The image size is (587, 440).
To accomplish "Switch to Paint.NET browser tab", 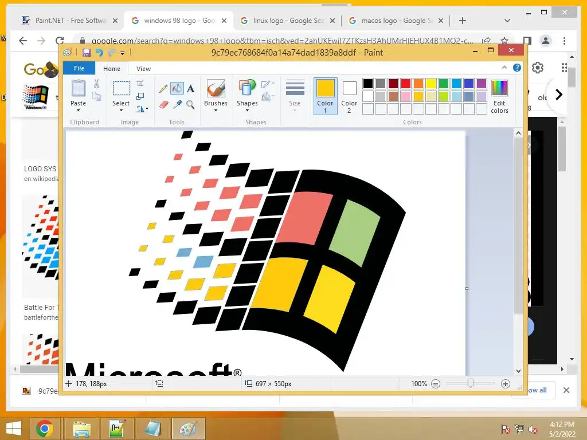I will tap(69, 21).
